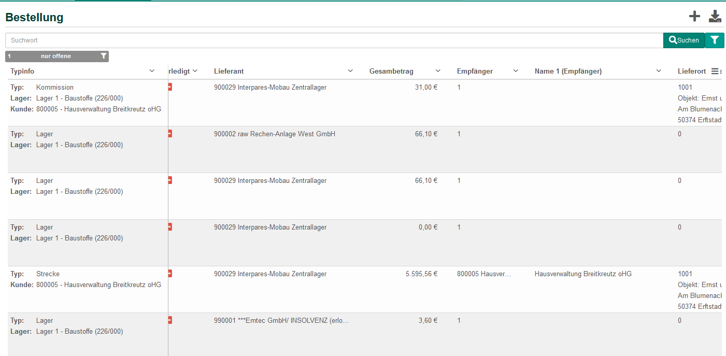Select the 'nur offene' filter chip
Viewport: 726px width, 356px height.
pyautogui.click(x=56, y=56)
